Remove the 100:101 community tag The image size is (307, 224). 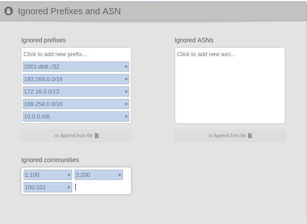[x=69, y=187]
